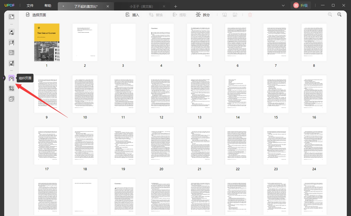Expand the 选择页面 page selection dropdown
Viewport: 351px width, 216px height.
[x=36, y=15]
